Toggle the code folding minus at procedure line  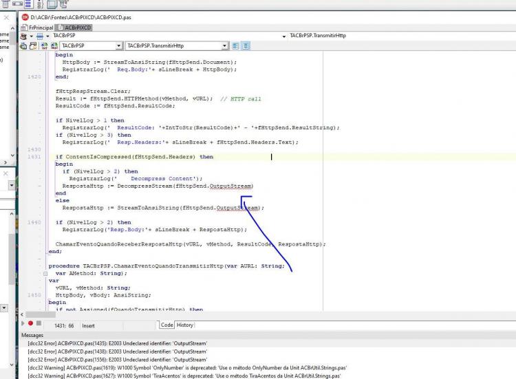[45, 273]
